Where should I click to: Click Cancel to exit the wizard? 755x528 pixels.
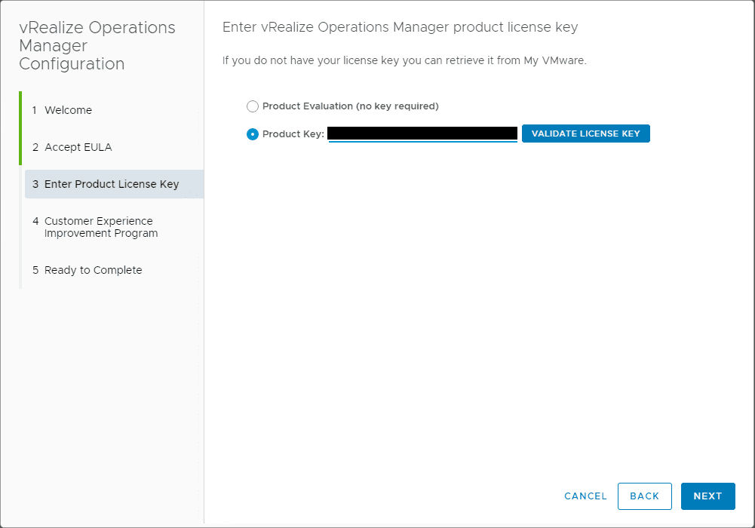click(x=585, y=496)
